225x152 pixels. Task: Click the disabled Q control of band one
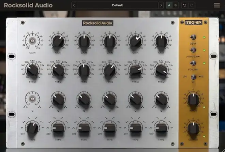pos(32,99)
